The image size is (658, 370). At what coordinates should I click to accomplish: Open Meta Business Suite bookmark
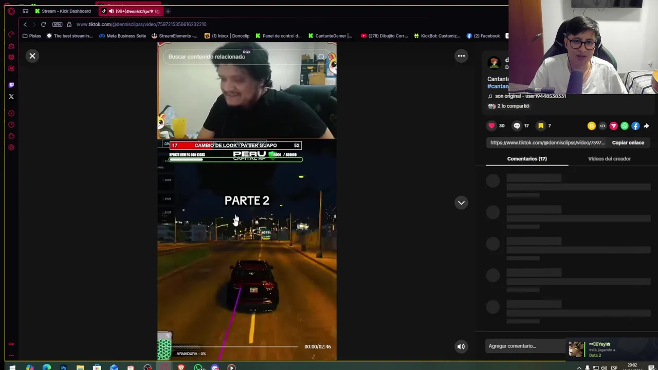pos(122,36)
